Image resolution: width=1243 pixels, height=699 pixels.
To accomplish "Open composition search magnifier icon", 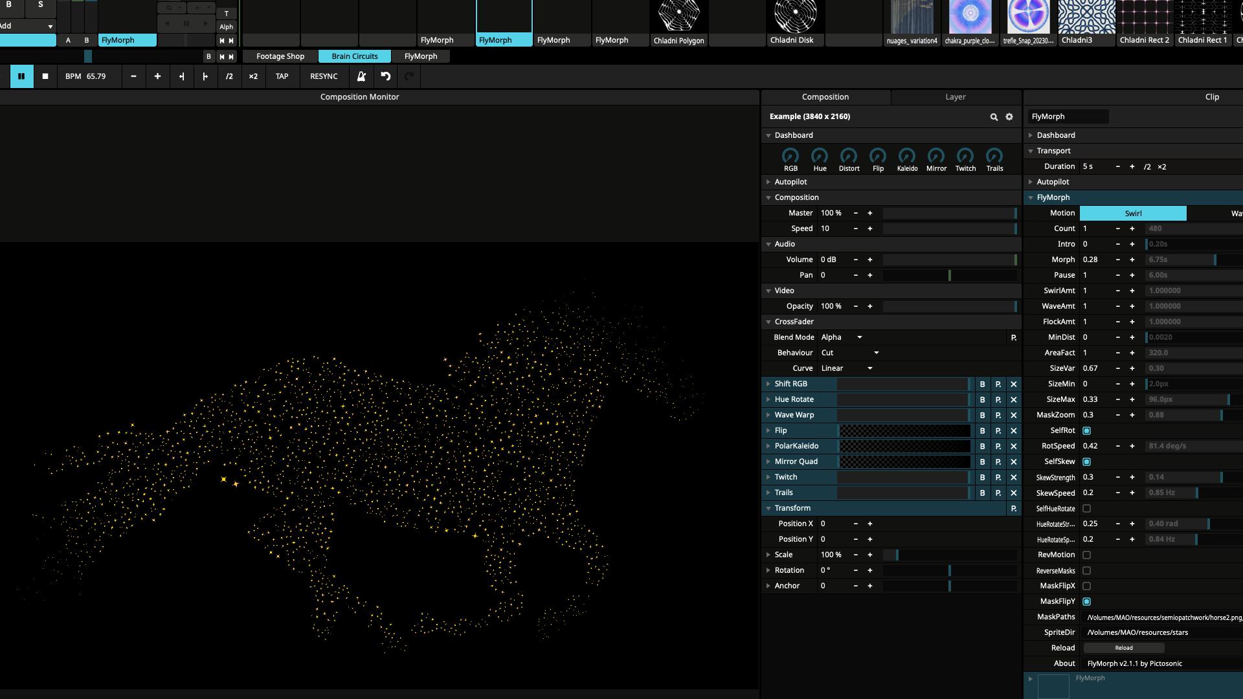I will pyautogui.click(x=994, y=117).
